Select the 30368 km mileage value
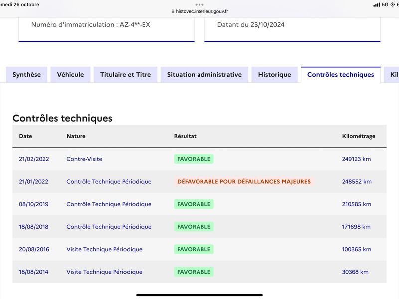Viewport: 399px width, 299px height. (355, 272)
